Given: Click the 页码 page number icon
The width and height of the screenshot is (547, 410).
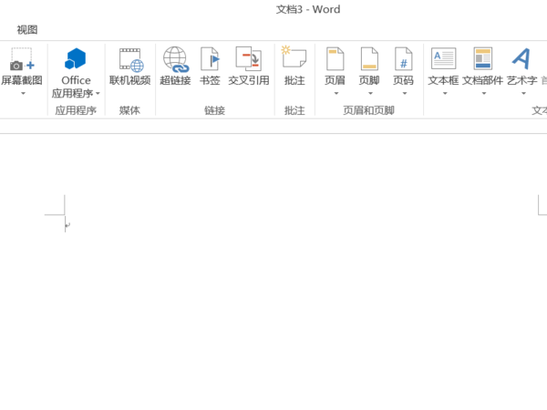Looking at the screenshot, I should (x=404, y=58).
